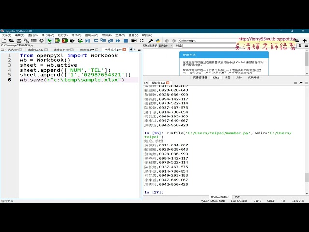The height and width of the screenshot is (232, 309).
Task: Expand help source 控制台 dropdown
Action: 166,46
